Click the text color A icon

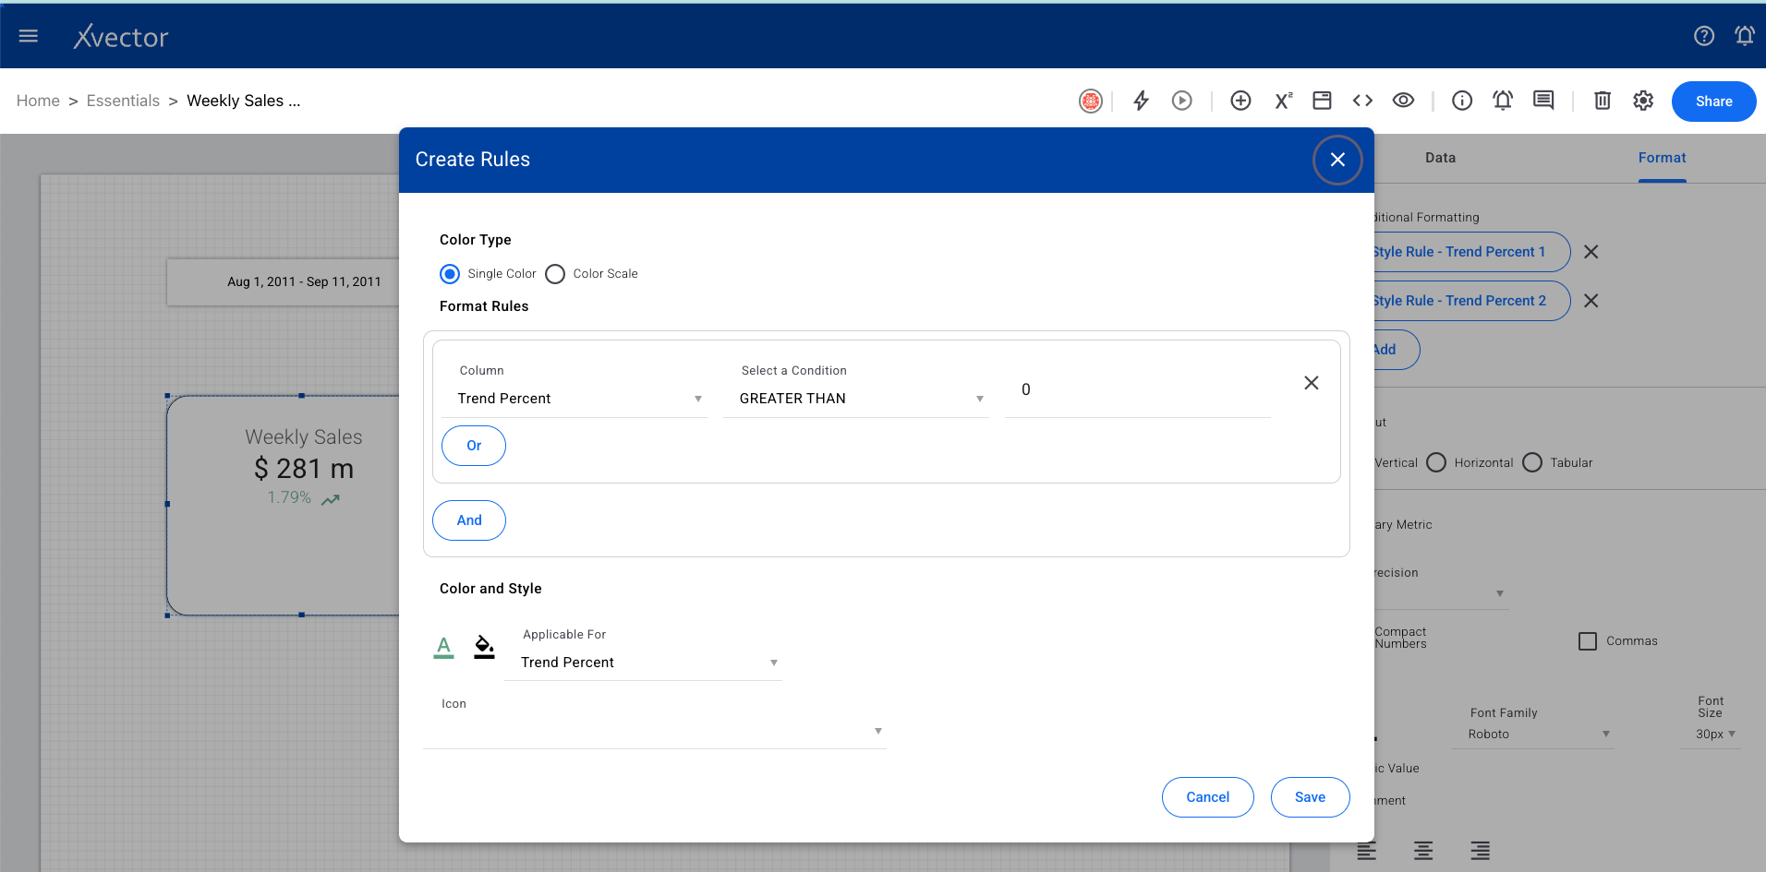444,648
